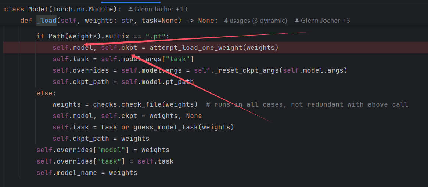Click the if keyword before Path(weights)
Viewport: 428px width, 187px height.
pos(40,36)
